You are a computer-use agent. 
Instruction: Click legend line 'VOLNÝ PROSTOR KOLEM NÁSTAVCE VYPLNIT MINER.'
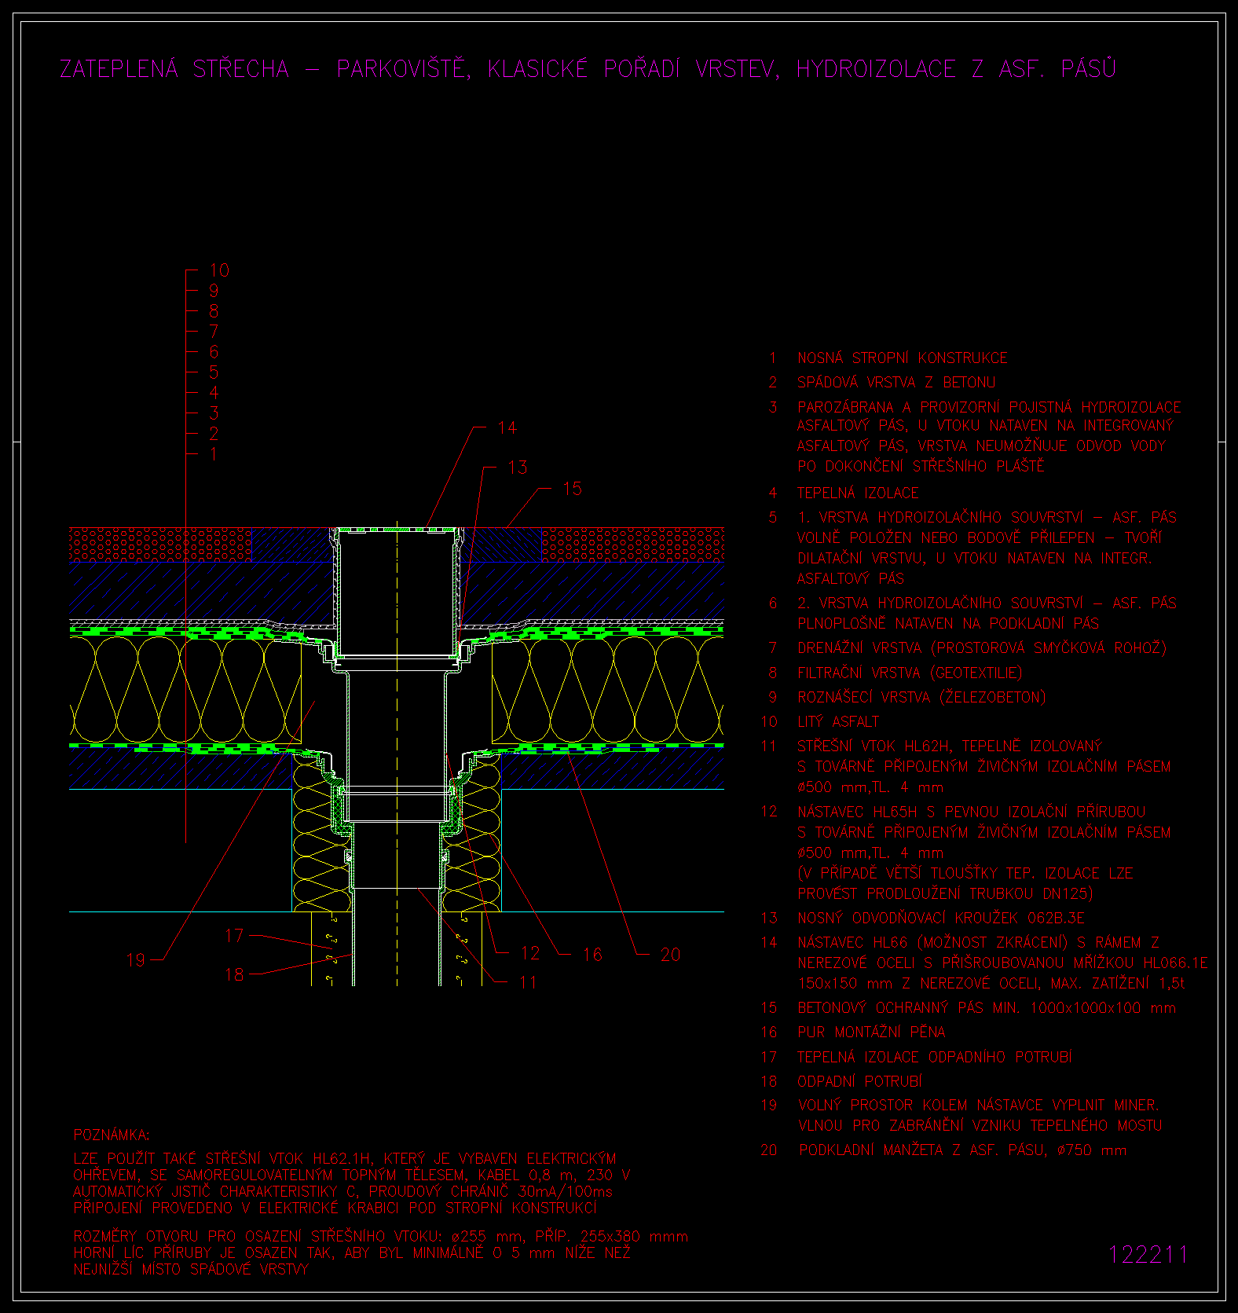coord(979,1106)
